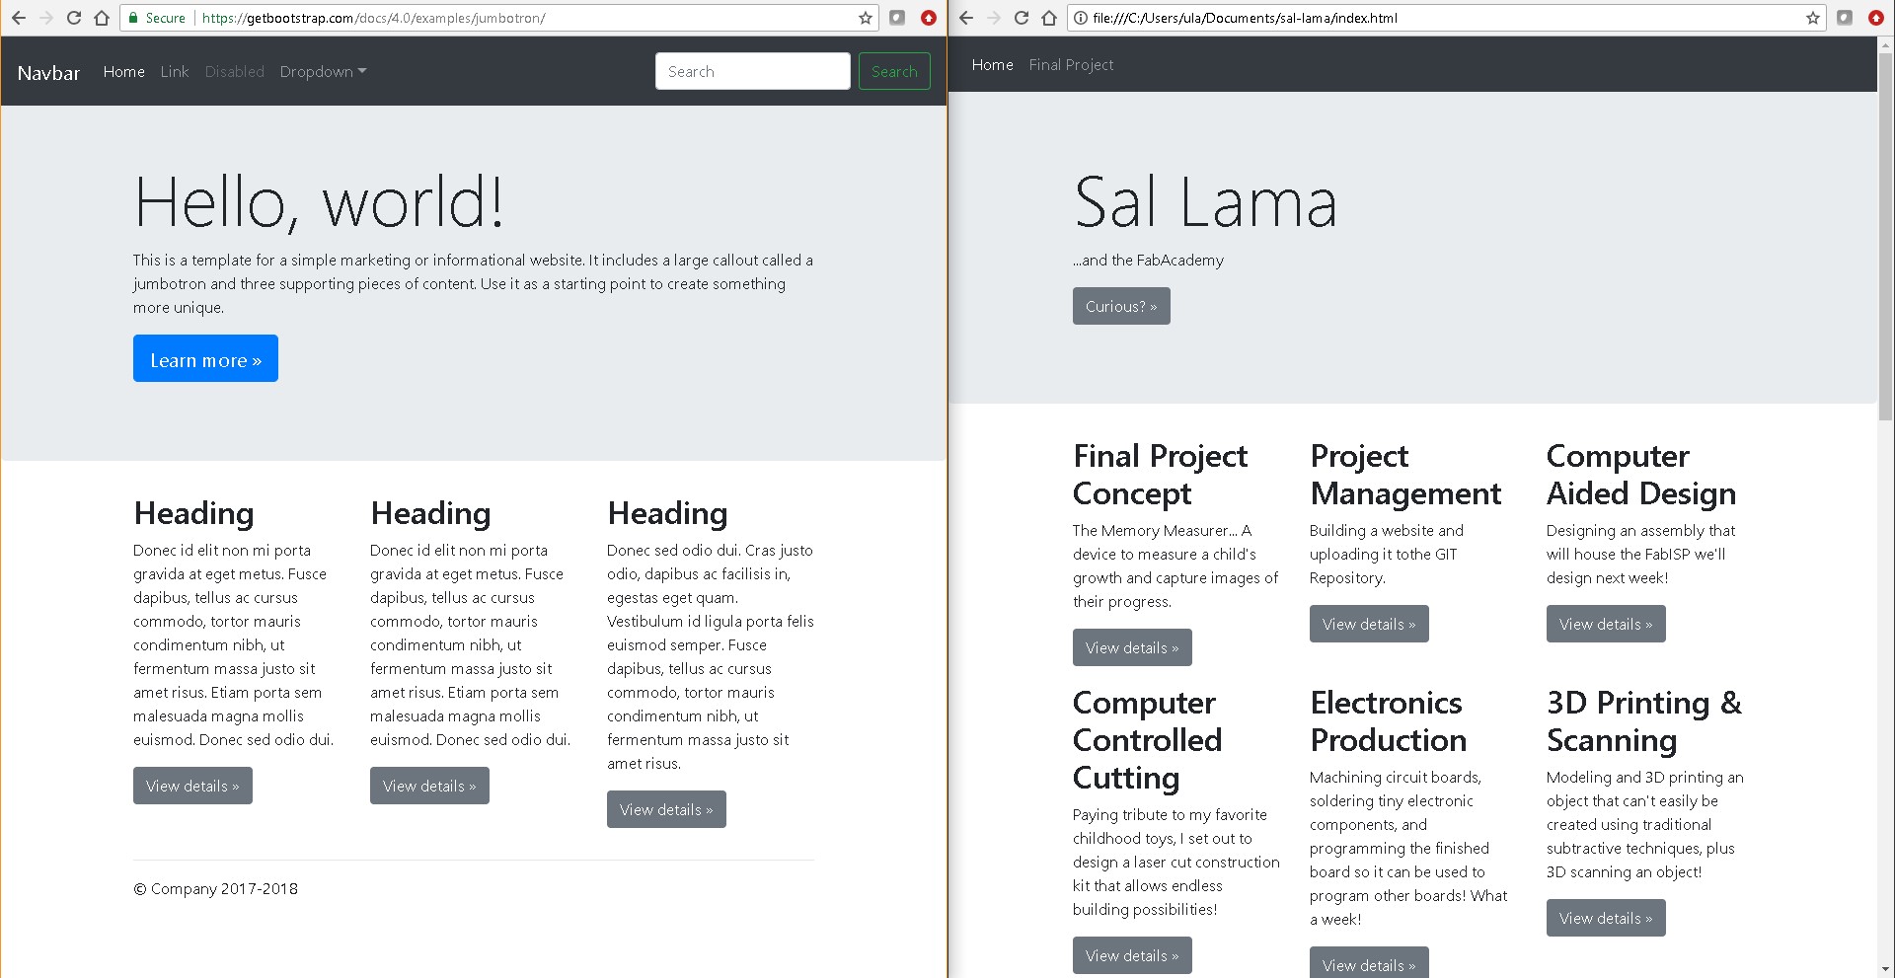
Task: Click the back arrow in the getbootstrap.com window
Action: [x=19, y=18]
